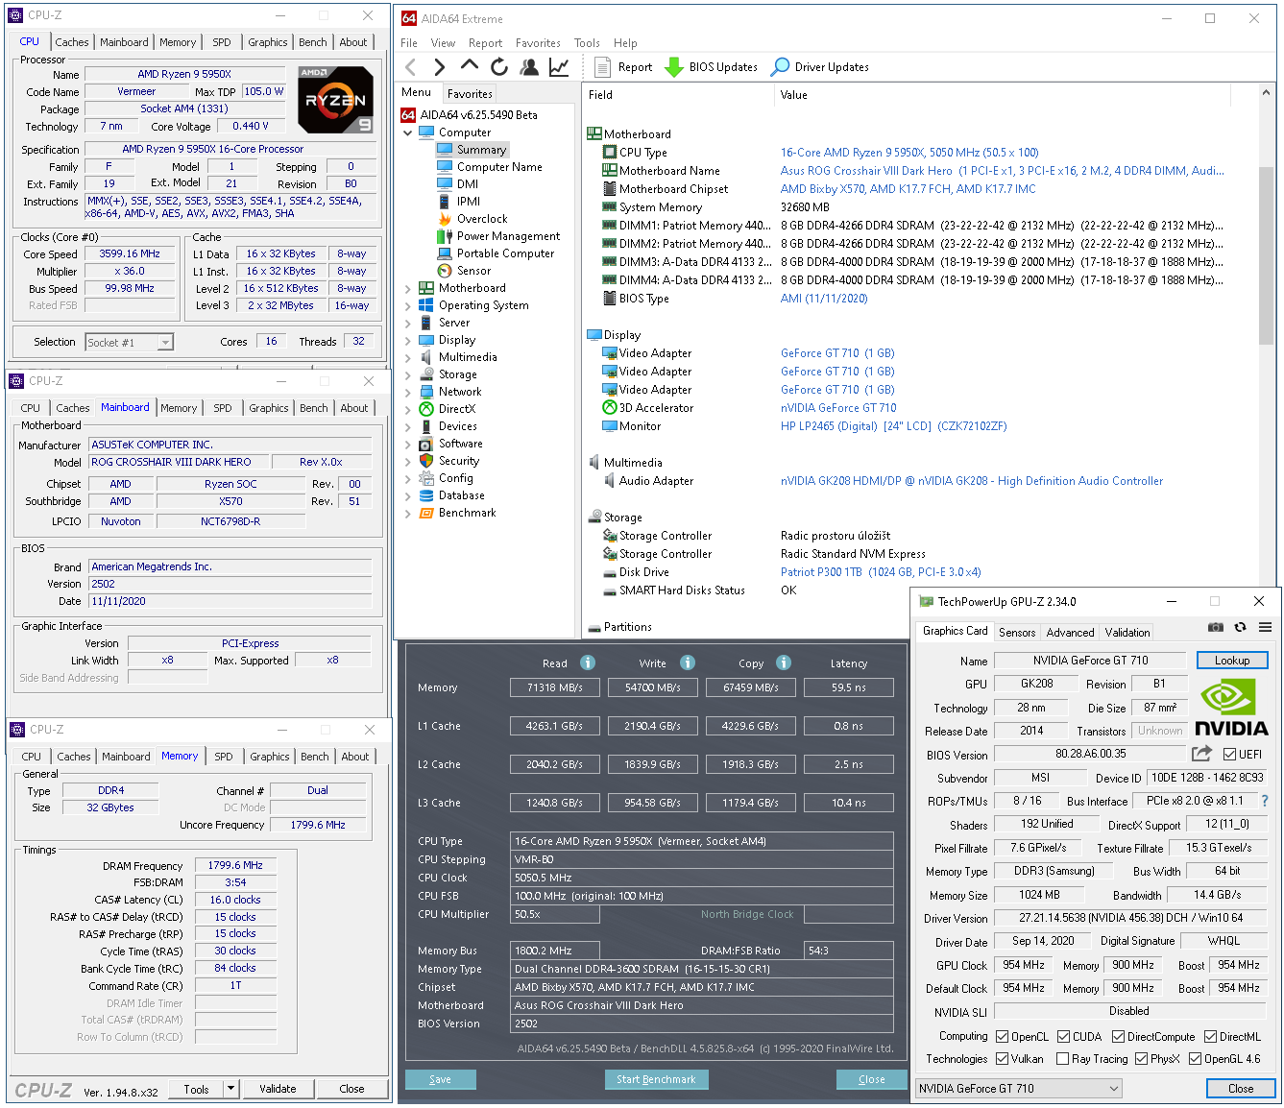Expand the Storage tree node

click(x=407, y=374)
